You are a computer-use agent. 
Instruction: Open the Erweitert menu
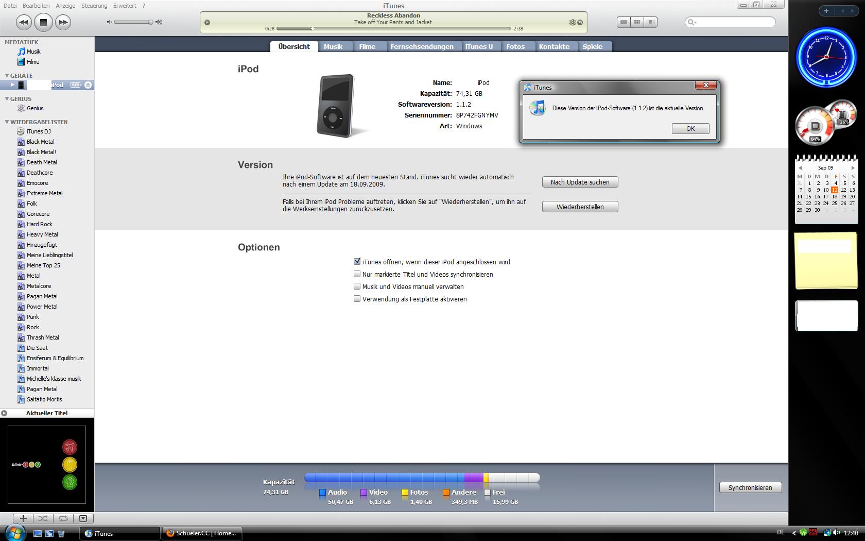coord(125,6)
